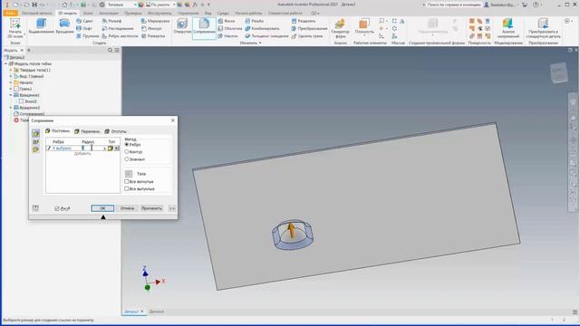Screen dimensions: 580x326
Task: Start a new 2D sketch
Action: (x=15, y=28)
